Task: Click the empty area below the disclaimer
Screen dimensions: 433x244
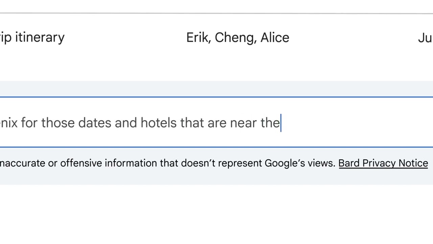Action: (216, 210)
